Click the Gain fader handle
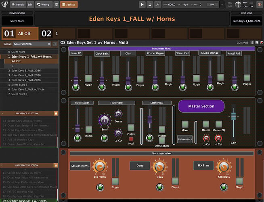The width and height of the screenshot is (264, 202). click(x=233, y=116)
